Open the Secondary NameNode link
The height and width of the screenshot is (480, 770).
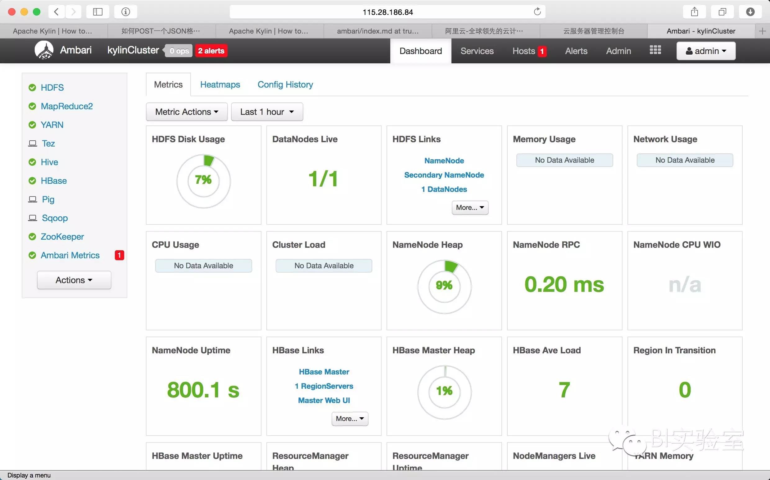pyautogui.click(x=444, y=175)
